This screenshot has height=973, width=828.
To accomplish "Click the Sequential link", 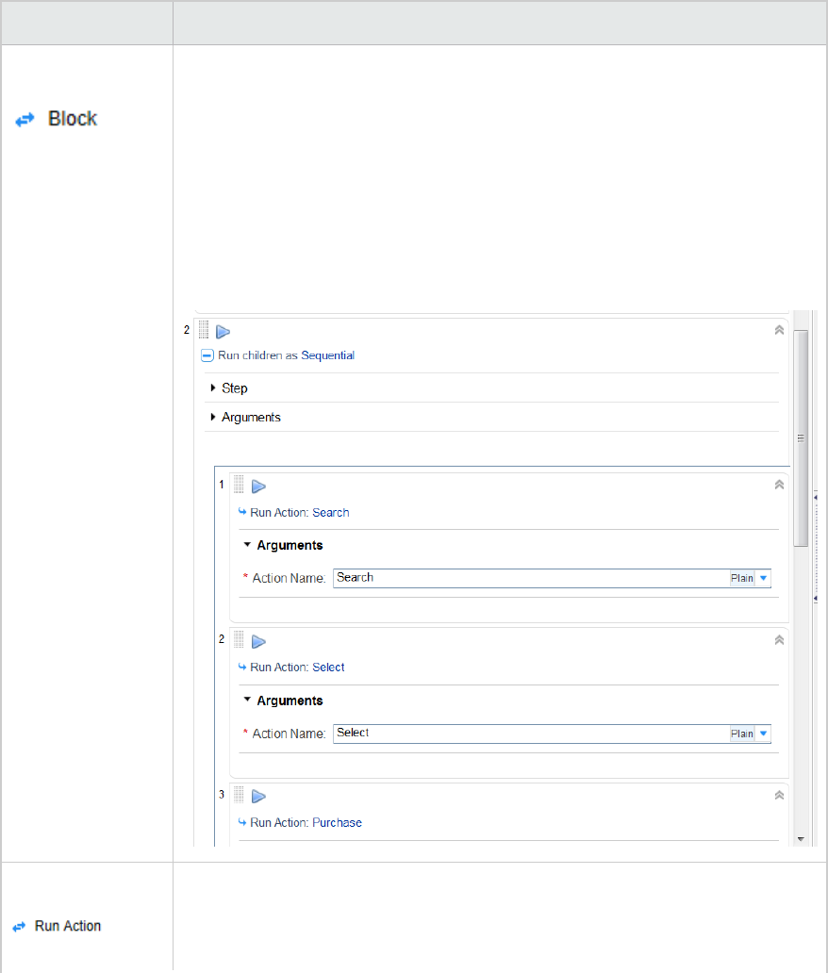I will tap(328, 355).
